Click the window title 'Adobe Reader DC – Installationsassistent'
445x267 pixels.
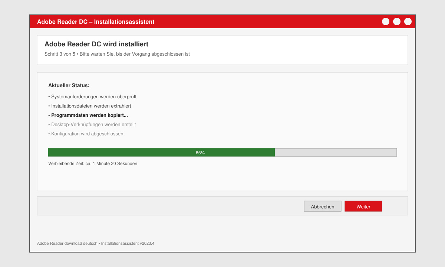coord(96,22)
